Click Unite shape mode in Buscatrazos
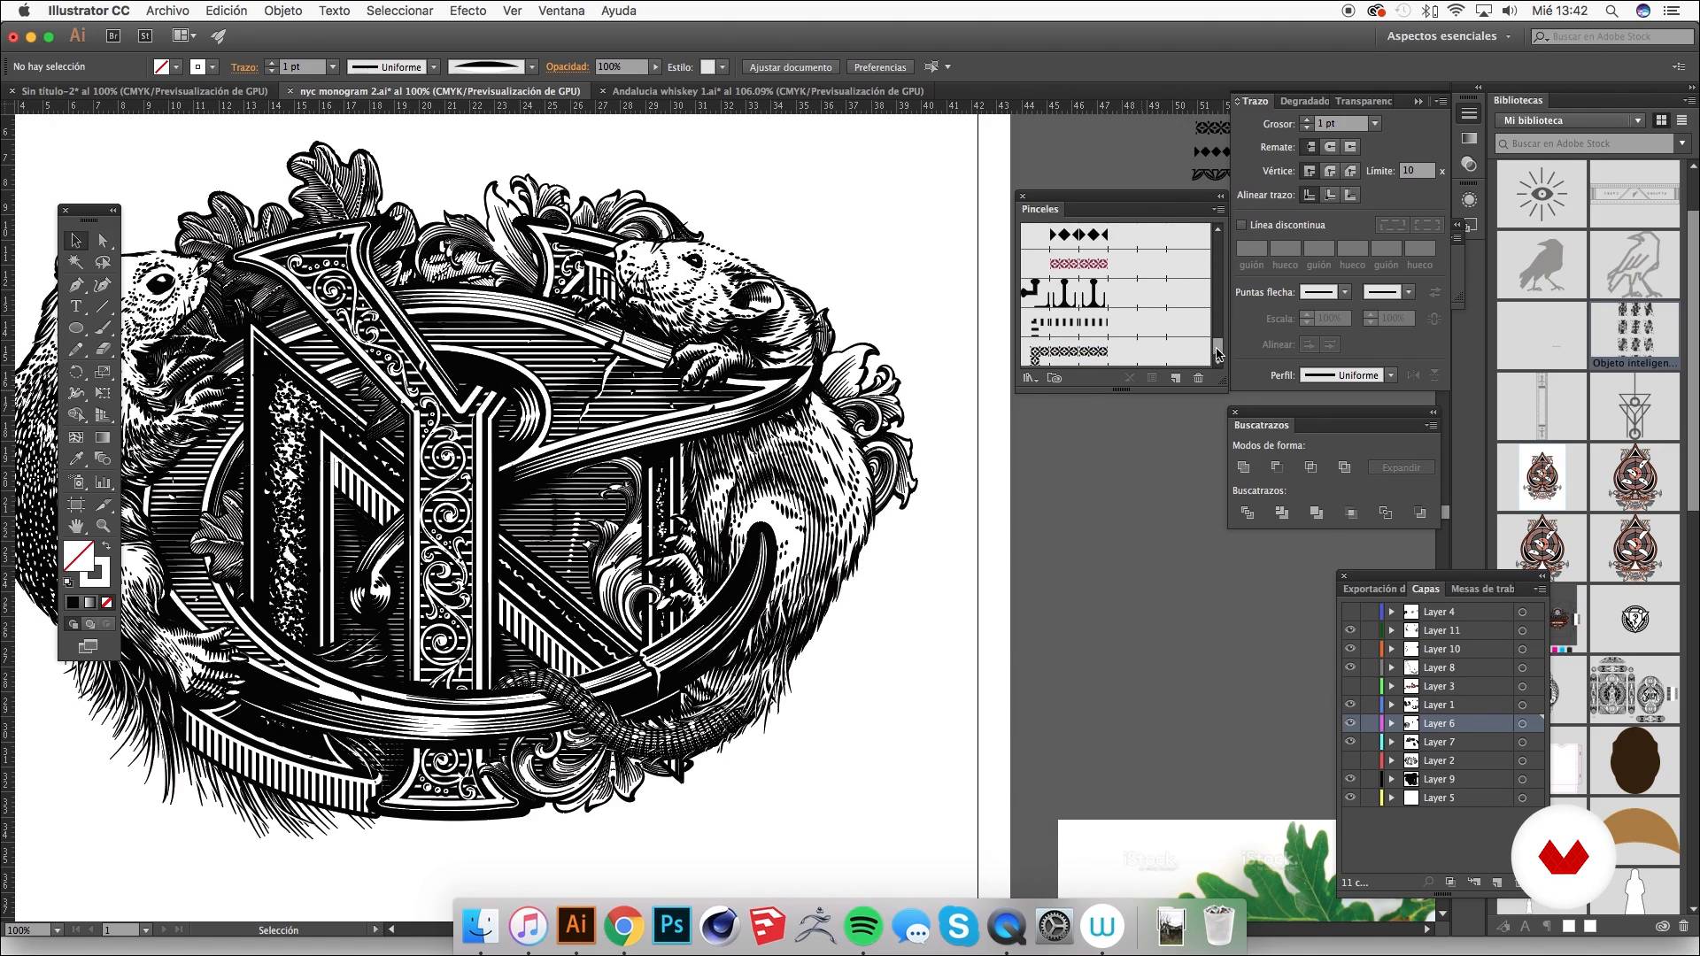 click(1243, 467)
